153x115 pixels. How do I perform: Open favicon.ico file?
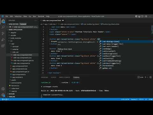coord(15,86)
